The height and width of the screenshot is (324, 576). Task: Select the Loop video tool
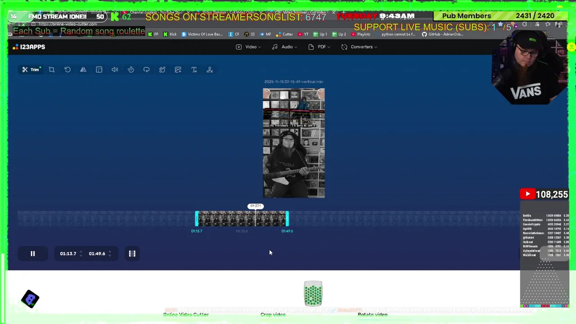(147, 70)
